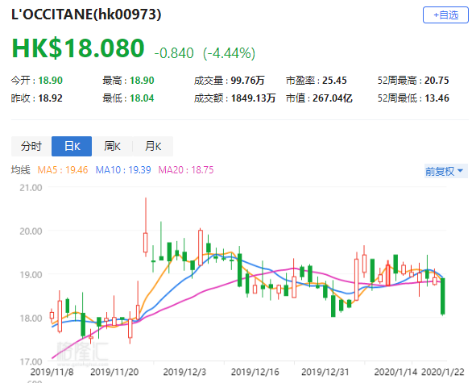Click the 最高 18.90 day high

[128, 81]
